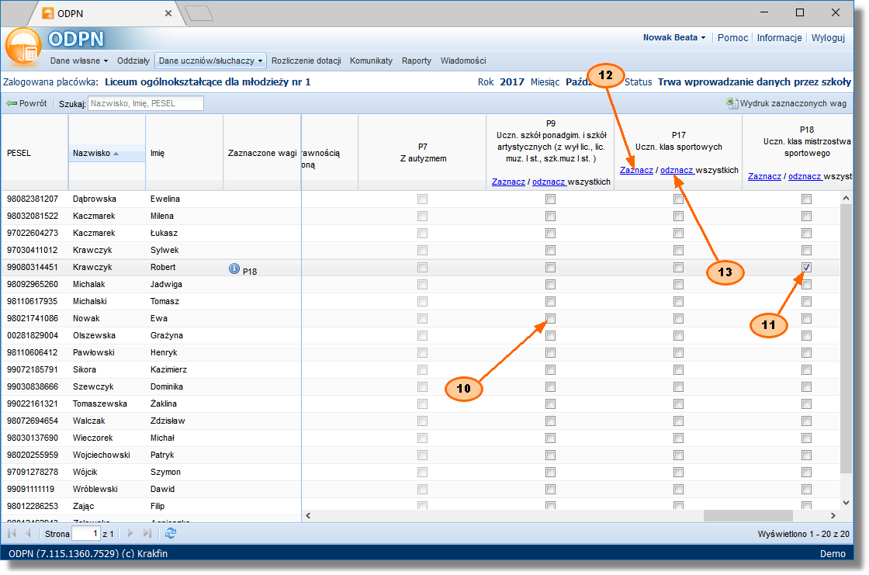Check P17 box for Sikora Kazimierz
This screenshot has height=575, width=869.
(x=678, y=370)
